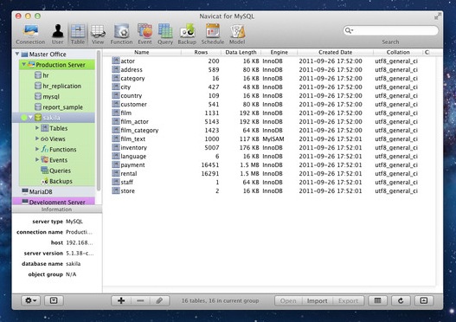
Task: Click the add table plus button
Action: pyautogui.click(x=121, y=300)
